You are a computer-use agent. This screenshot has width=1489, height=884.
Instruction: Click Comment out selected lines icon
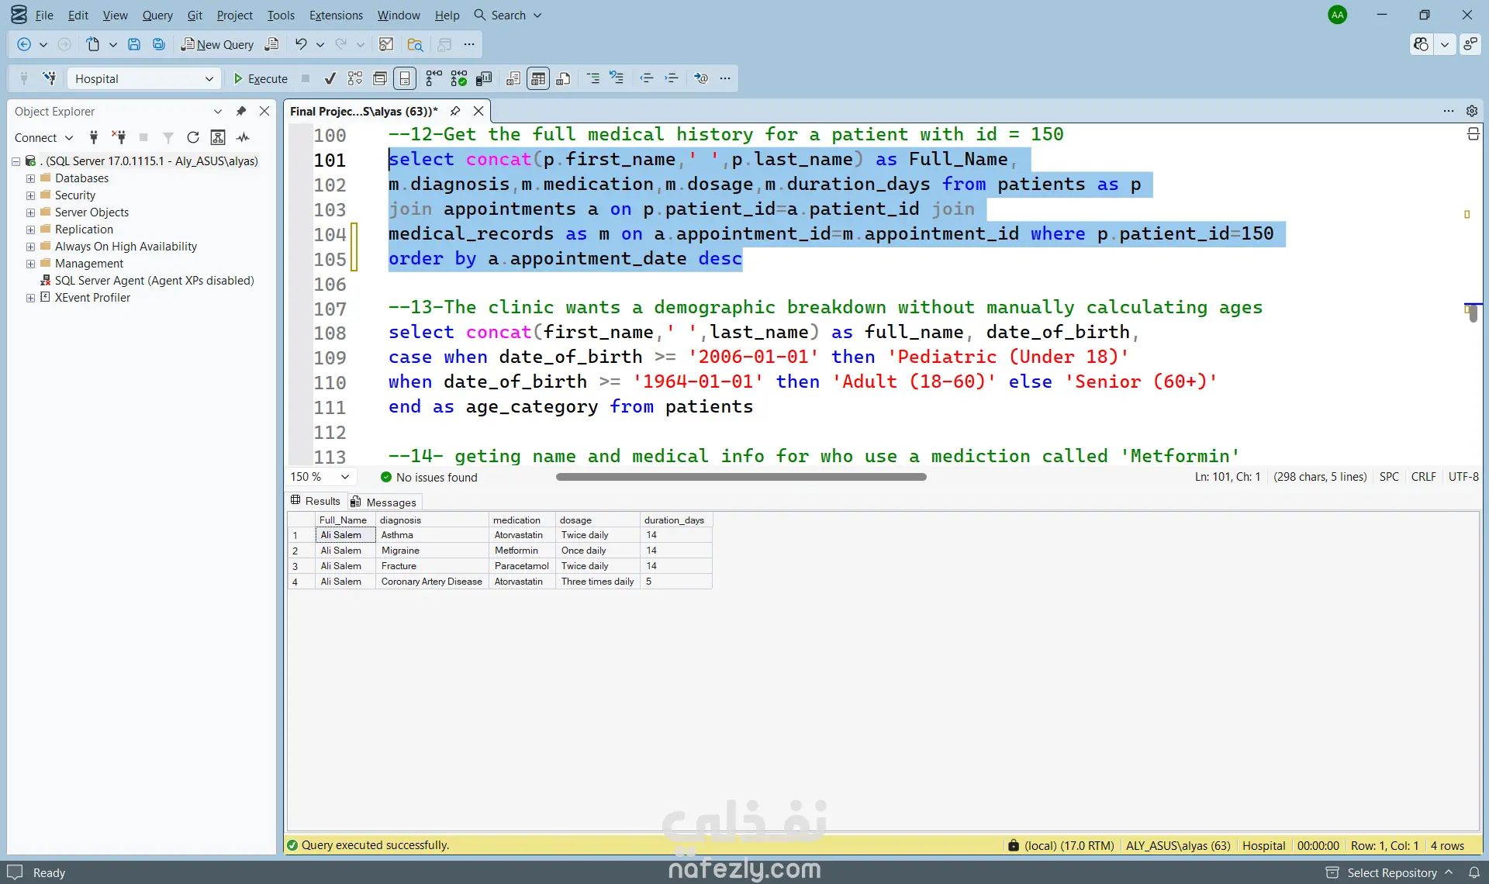pyautogui.click(x=593, y=78)
